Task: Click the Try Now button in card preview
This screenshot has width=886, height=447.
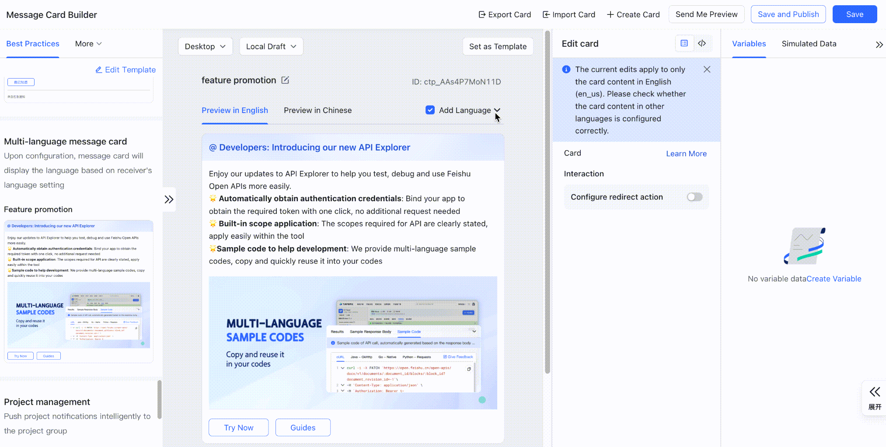Action: coord(239,428)
